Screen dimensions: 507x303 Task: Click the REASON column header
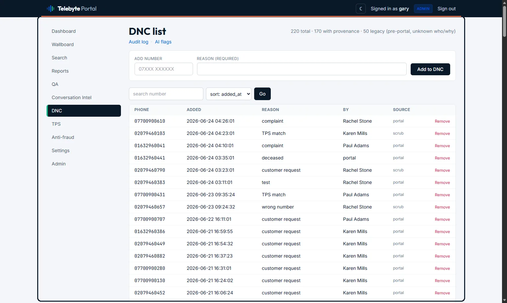[270, 110]
